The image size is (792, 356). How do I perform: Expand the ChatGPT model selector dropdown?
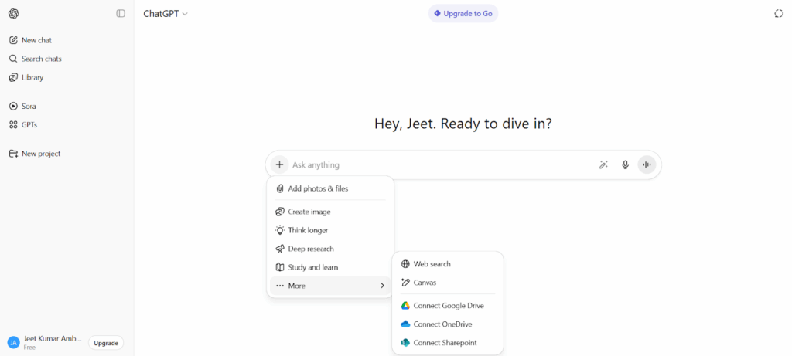pyautogui.click(x=166, y=14)
